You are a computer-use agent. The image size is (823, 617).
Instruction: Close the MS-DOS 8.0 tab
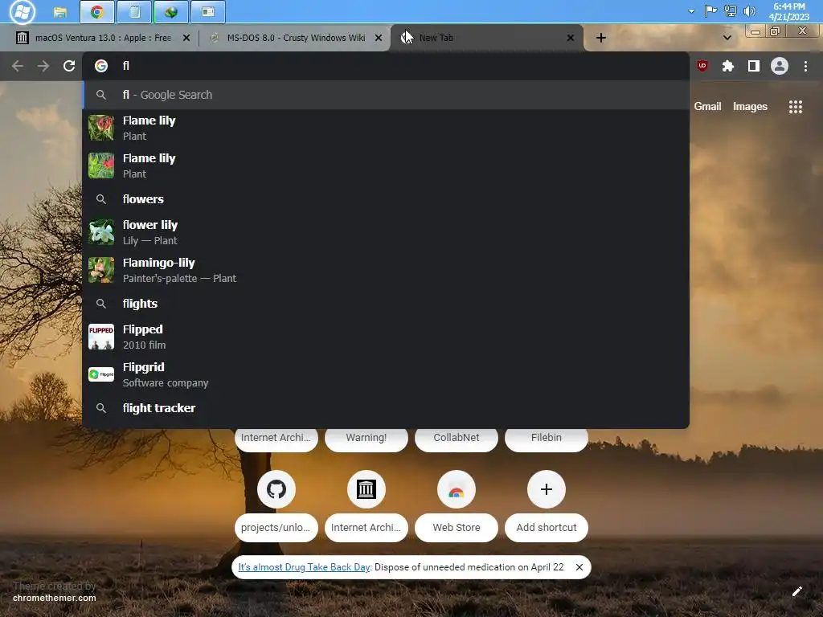(x=378, y=38)
